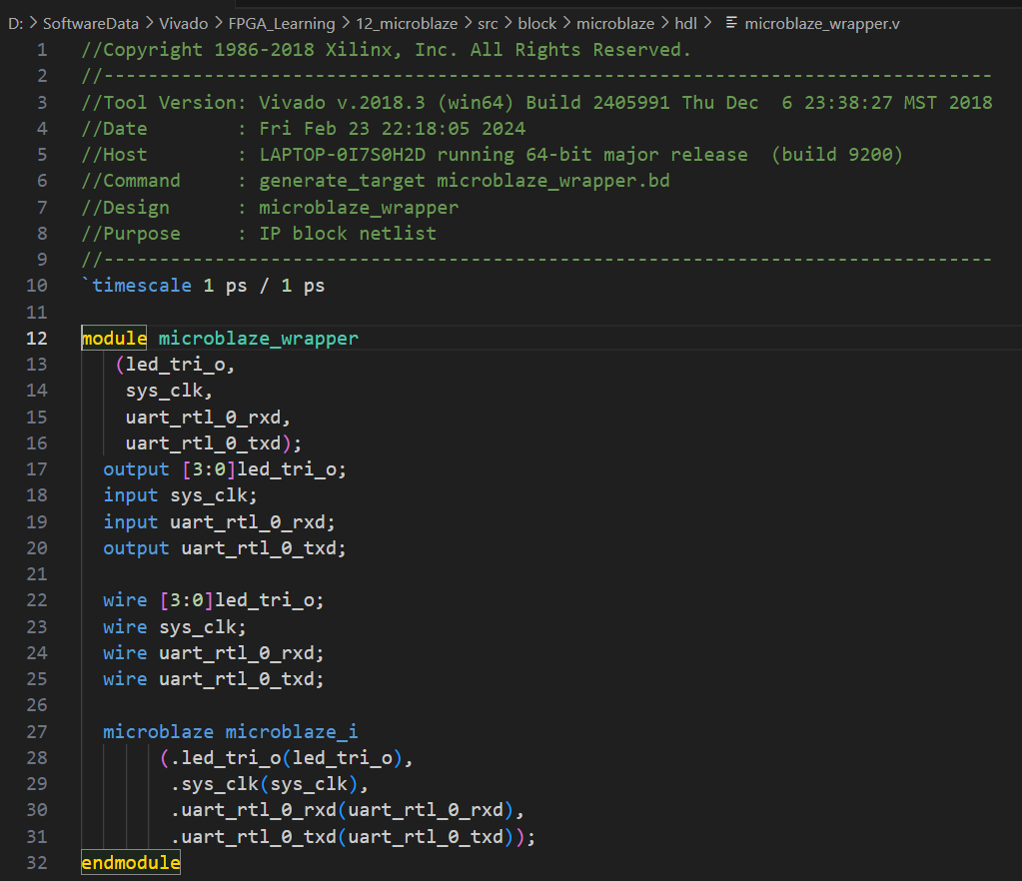
Task: Select line number 27 in the gutter
Action: pos(36,732)
